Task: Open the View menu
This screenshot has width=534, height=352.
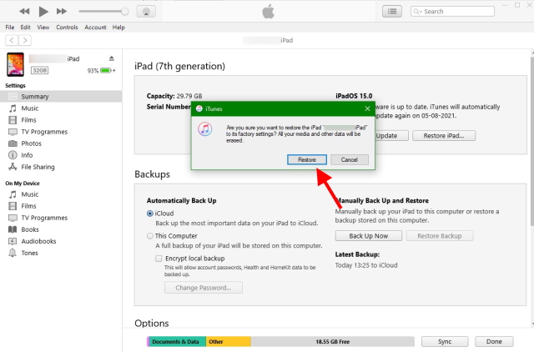Action: (43, 28)
